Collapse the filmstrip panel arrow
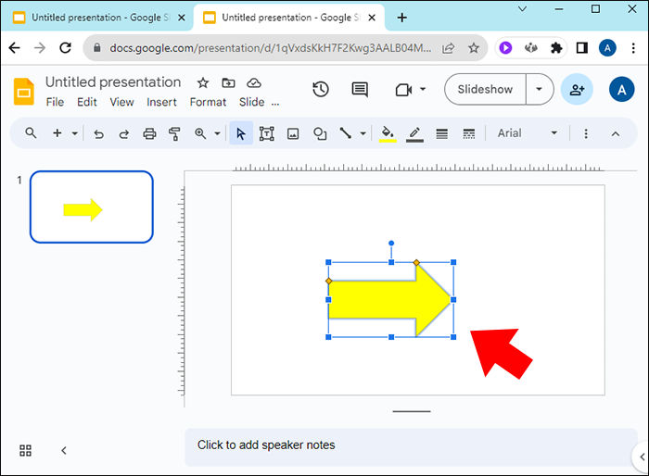The height and width of the screenshot is (476, 649). [64, 450]
